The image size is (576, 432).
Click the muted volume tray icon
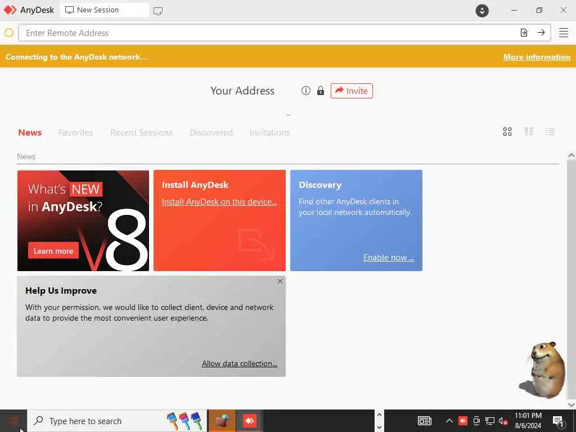(x=503, y=421)
